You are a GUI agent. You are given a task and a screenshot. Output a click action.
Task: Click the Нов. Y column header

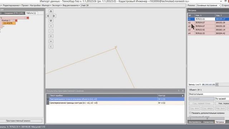pyautogui.click(x=222, y=15)
